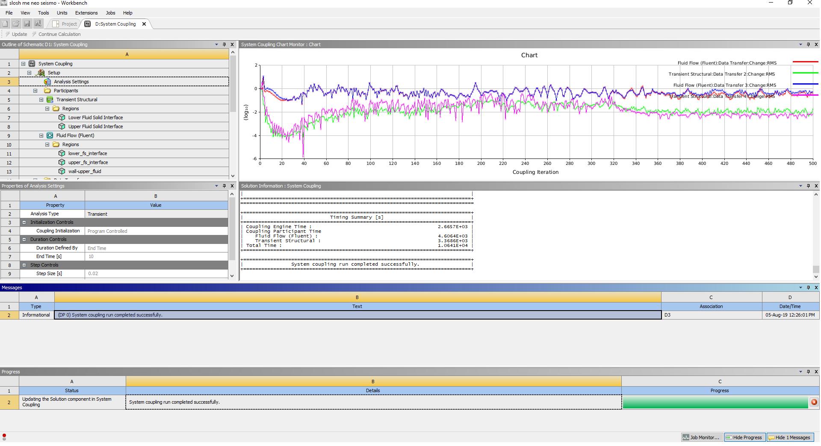The image size is (821, 446).
Task: Click the Update button
Action: [16, 34]
